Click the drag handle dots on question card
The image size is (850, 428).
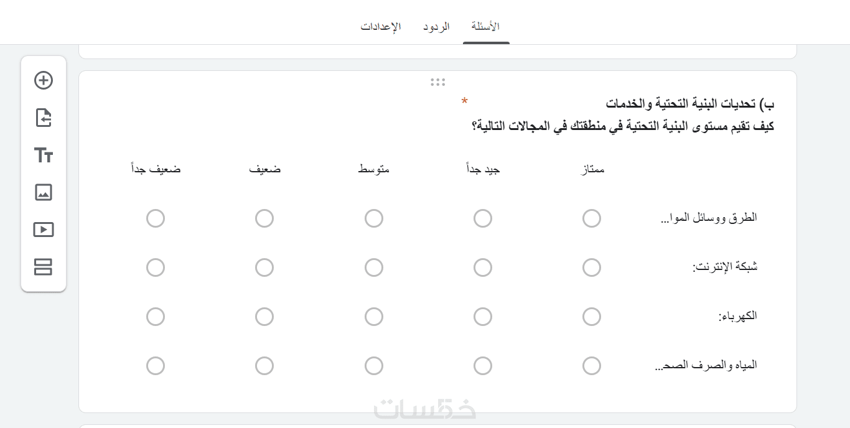pyautogui.click(x=437, y=82)
